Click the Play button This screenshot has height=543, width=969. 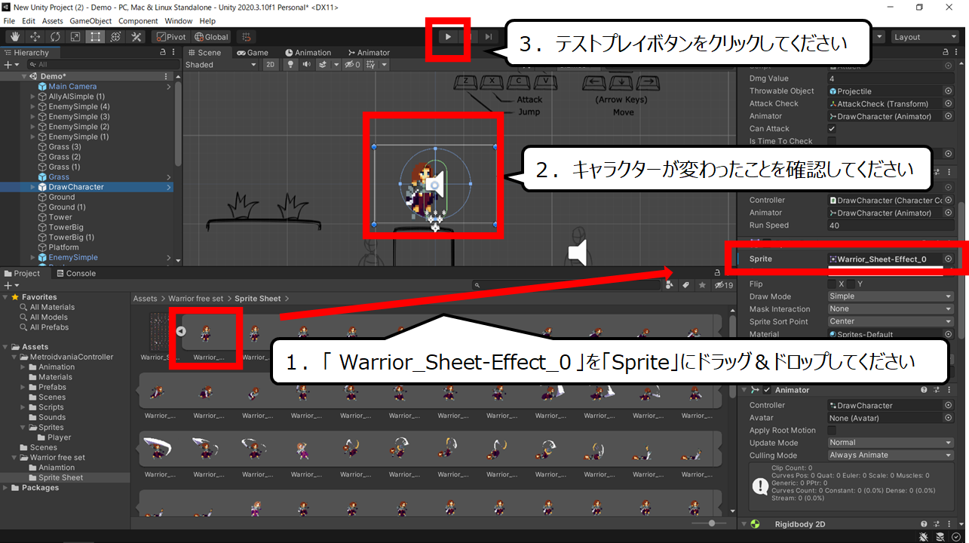pos(448,36)
